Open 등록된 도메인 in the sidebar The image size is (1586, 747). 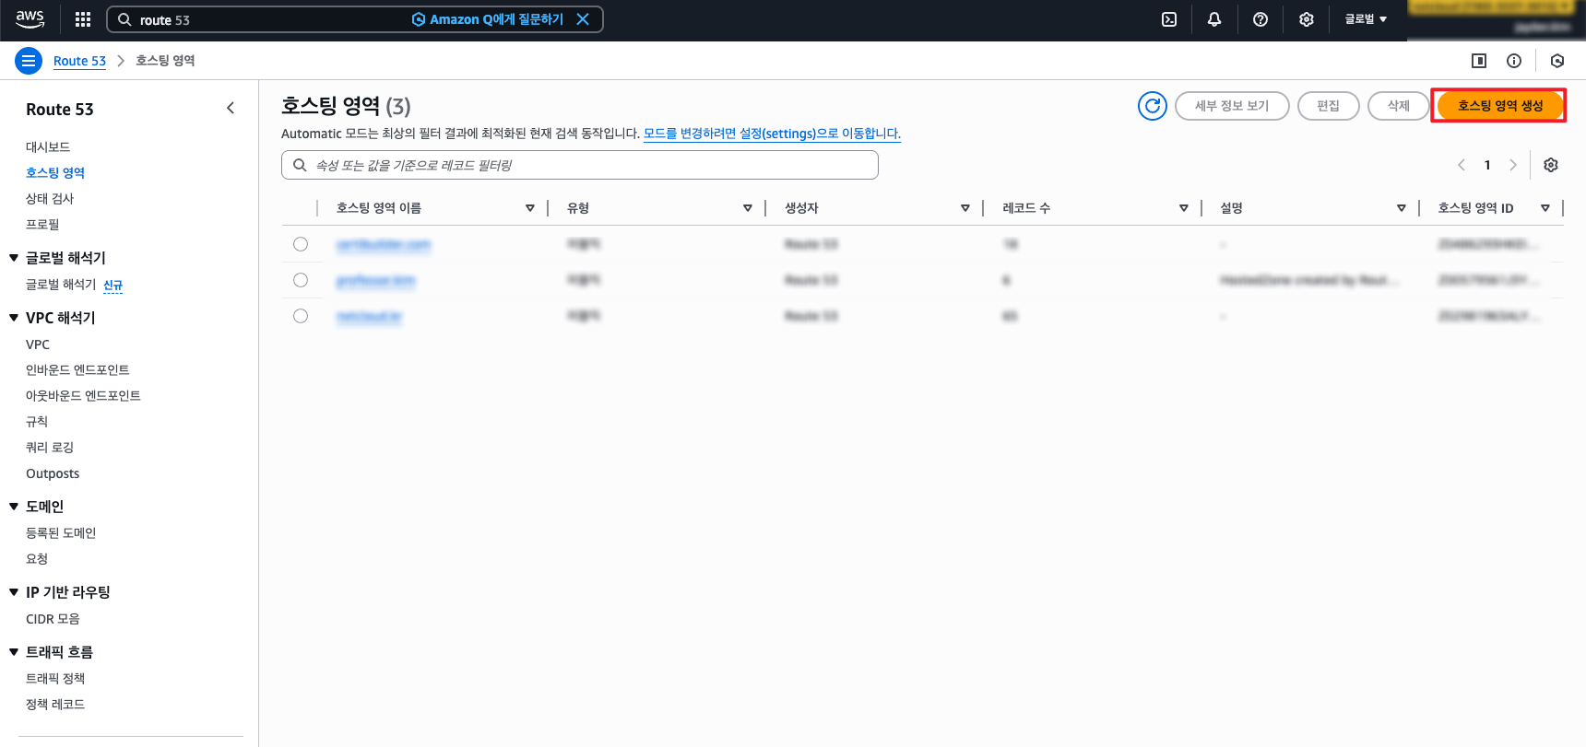[x=61, y=532]
